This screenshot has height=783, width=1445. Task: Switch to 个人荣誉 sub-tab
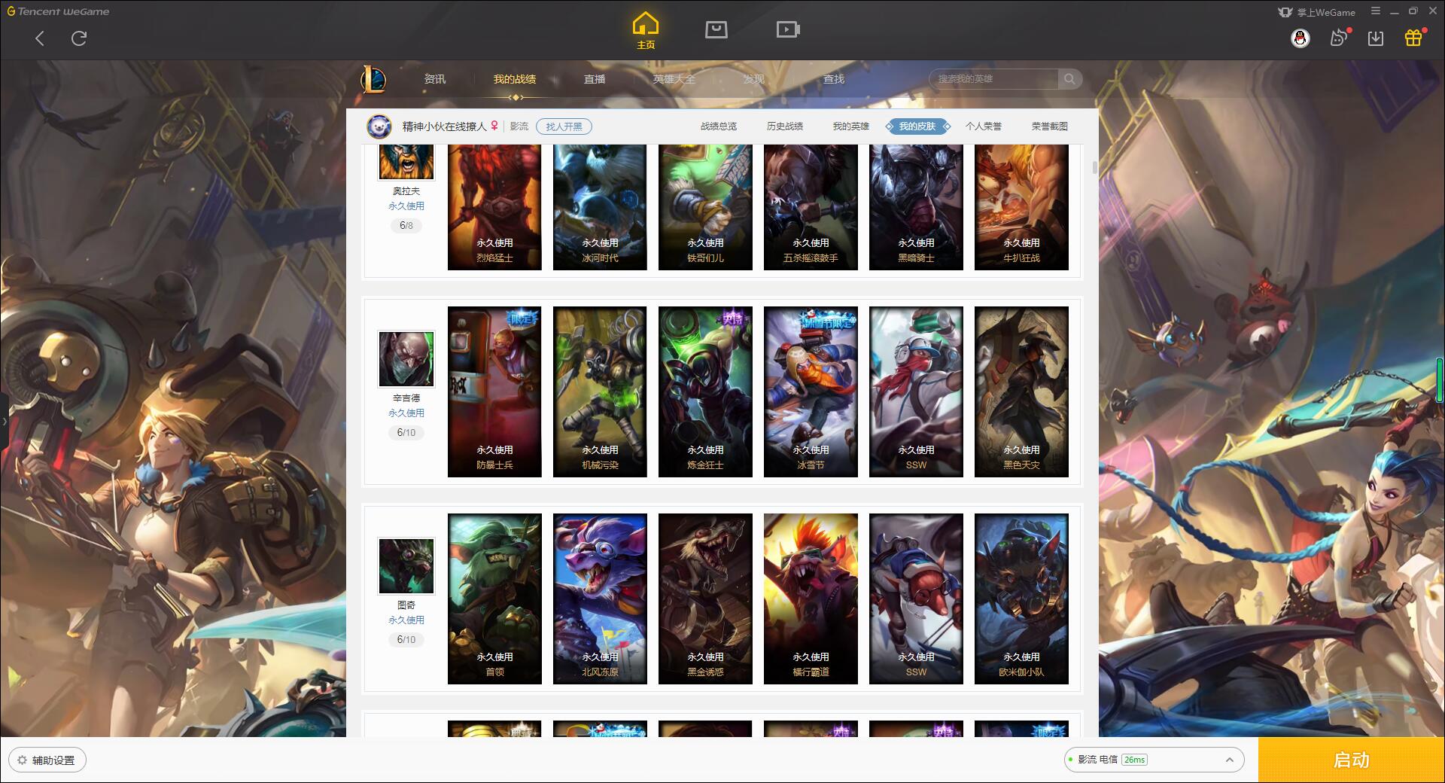(x=984, y=126)
